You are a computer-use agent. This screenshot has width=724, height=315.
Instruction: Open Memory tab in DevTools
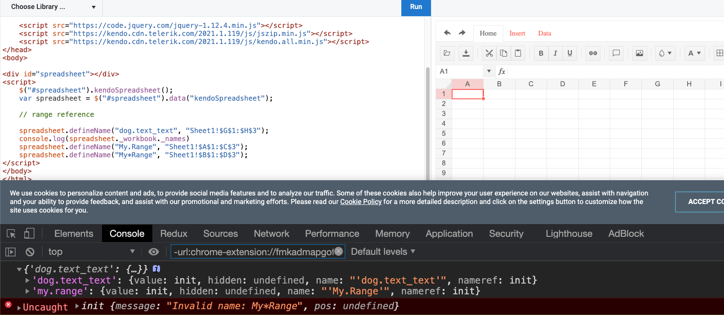pos(392,234)
